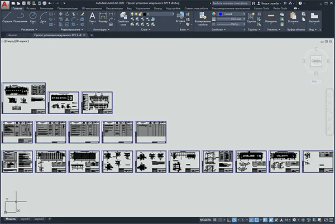This screenshot has height=224, width=335.
Task: Open the Управление ribbon tab
Action: (x=142, y=8)
